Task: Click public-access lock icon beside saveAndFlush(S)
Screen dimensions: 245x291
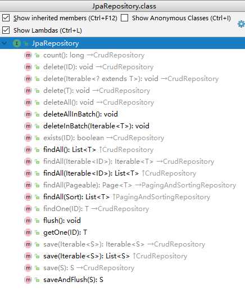Action: click(37, 280)
